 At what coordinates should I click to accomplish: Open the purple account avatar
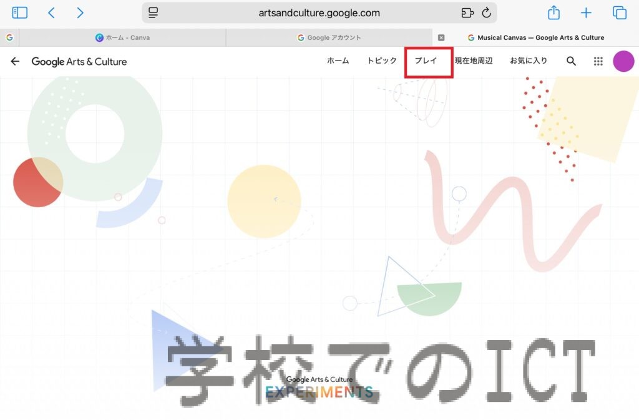(623, 61)
